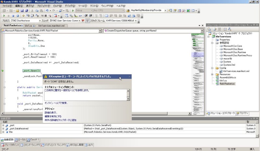Collapse the 参照設定 references folder
This screenshot has height=151, width=260.
pos(212,43)
